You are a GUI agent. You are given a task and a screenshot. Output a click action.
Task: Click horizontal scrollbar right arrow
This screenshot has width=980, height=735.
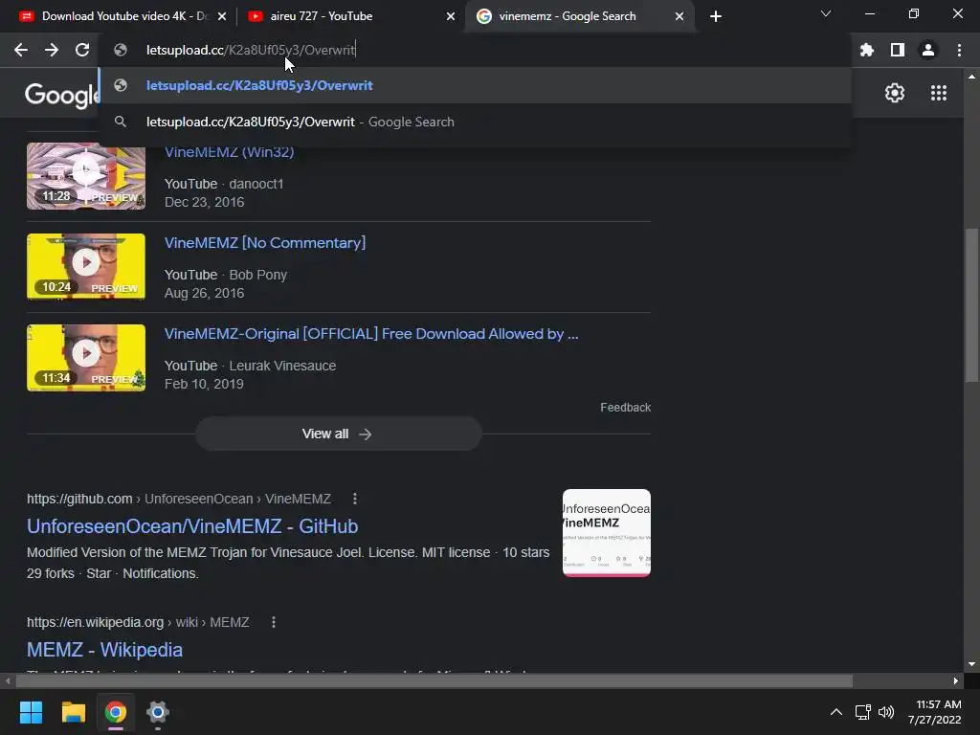956,680
